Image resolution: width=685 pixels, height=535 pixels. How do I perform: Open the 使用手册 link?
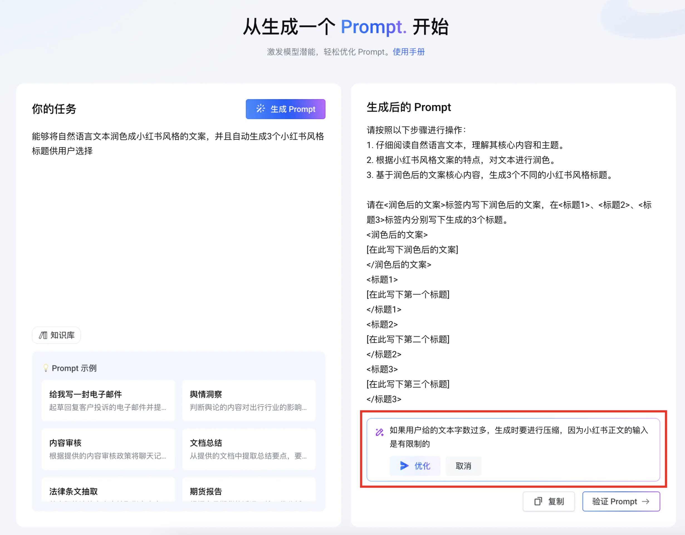point(408,52)
